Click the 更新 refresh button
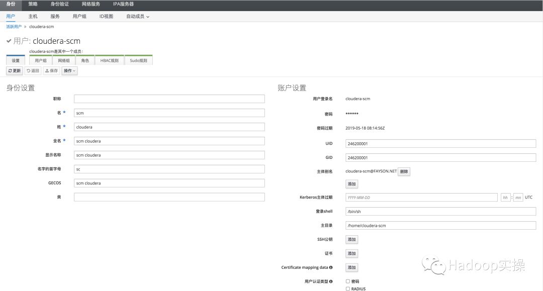The width and height of the screenshot is (543, 291). (x=15, y=70)
